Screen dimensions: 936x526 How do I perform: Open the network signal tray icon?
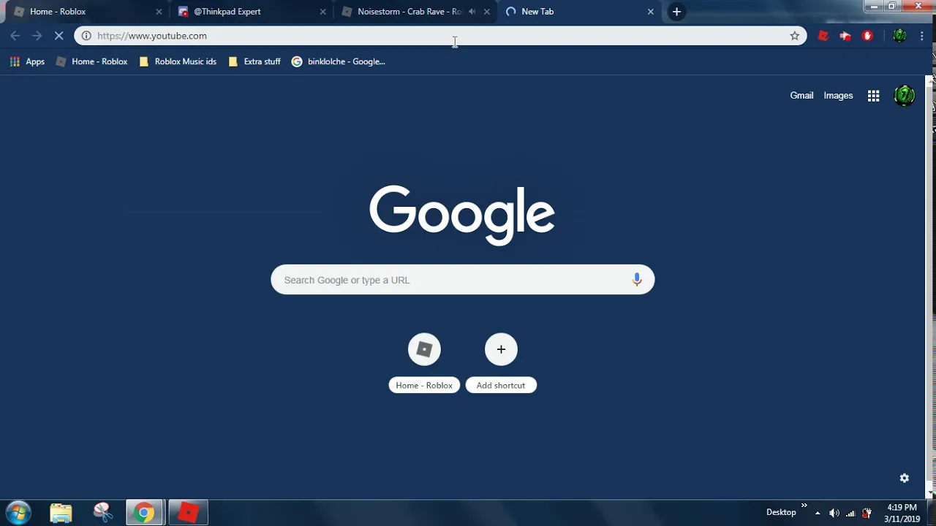(850, 513)
